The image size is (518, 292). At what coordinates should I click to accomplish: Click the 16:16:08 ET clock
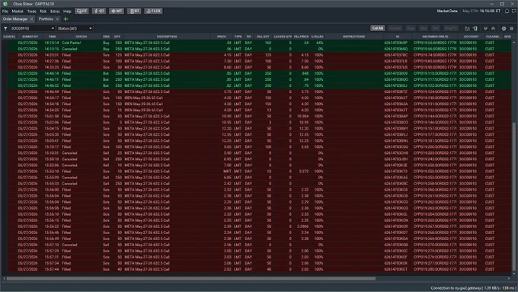[x=490, y=11]
